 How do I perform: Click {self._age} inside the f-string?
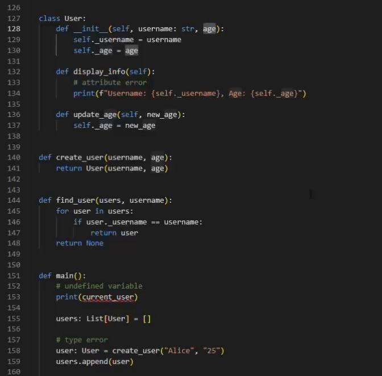[x=274, y=94]
